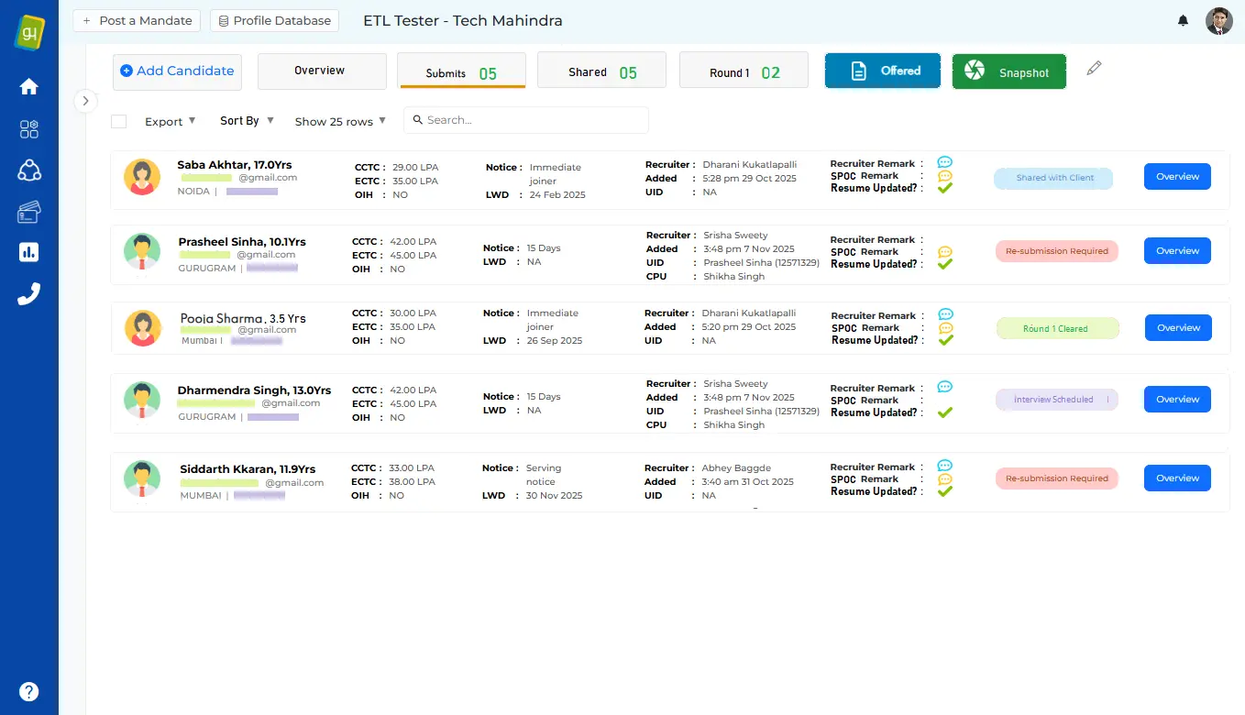Toggle Siddarth Kkaran's Resume Updated checkmark
The width and height of the screenshot is (1245, 715).
[x=944, y=491]
